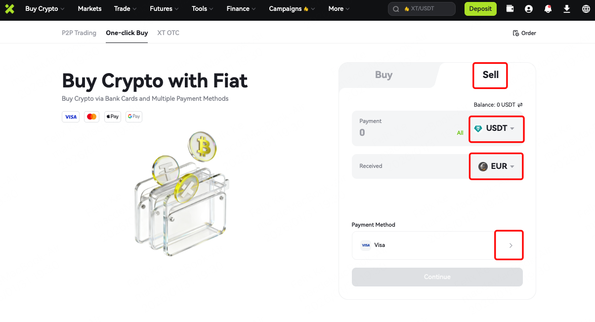Open the account profile icon
The image size is (595, 322).
[x=528, y=8]
